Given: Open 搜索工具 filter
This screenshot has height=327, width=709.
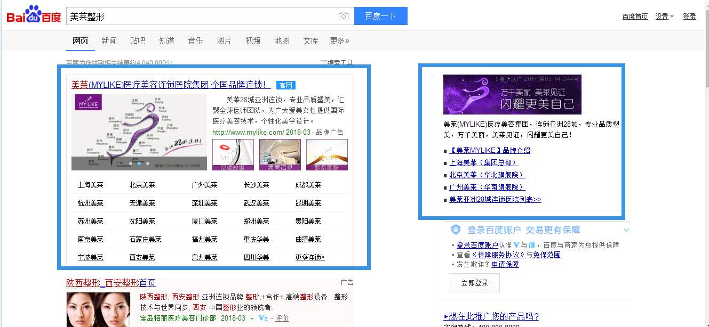Looking at the screenshot, I should pos(337,63).
